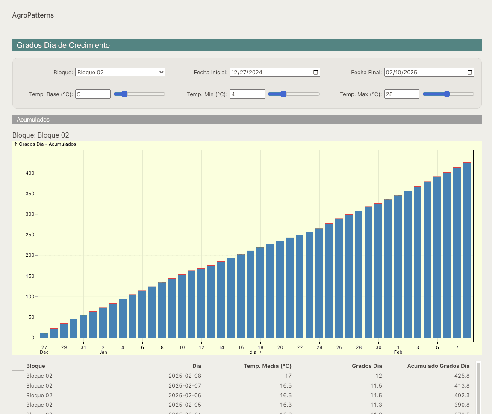Click the last bar in the chart

click(467, 250)
